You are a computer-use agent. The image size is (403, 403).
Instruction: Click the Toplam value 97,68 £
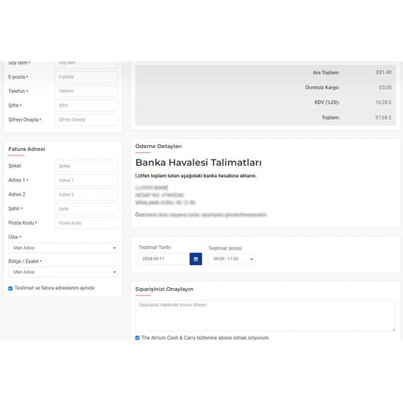[383, 117]
